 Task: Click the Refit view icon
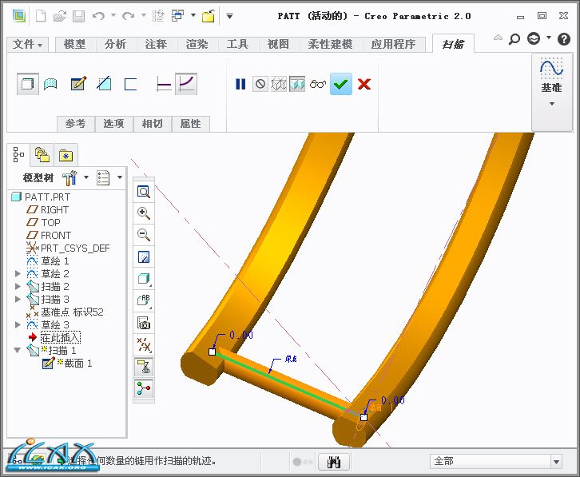coord(144,191)
